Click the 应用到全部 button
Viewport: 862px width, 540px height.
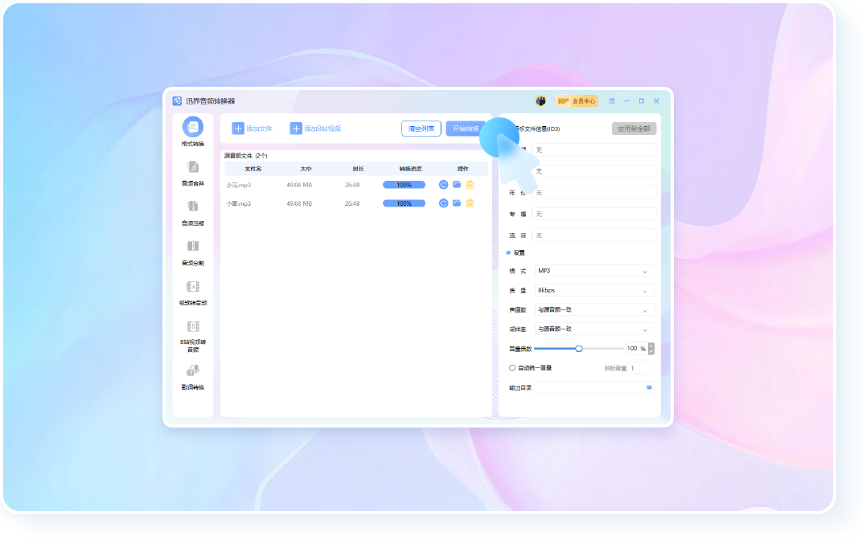pyautogui.click(x=634, y=129)
